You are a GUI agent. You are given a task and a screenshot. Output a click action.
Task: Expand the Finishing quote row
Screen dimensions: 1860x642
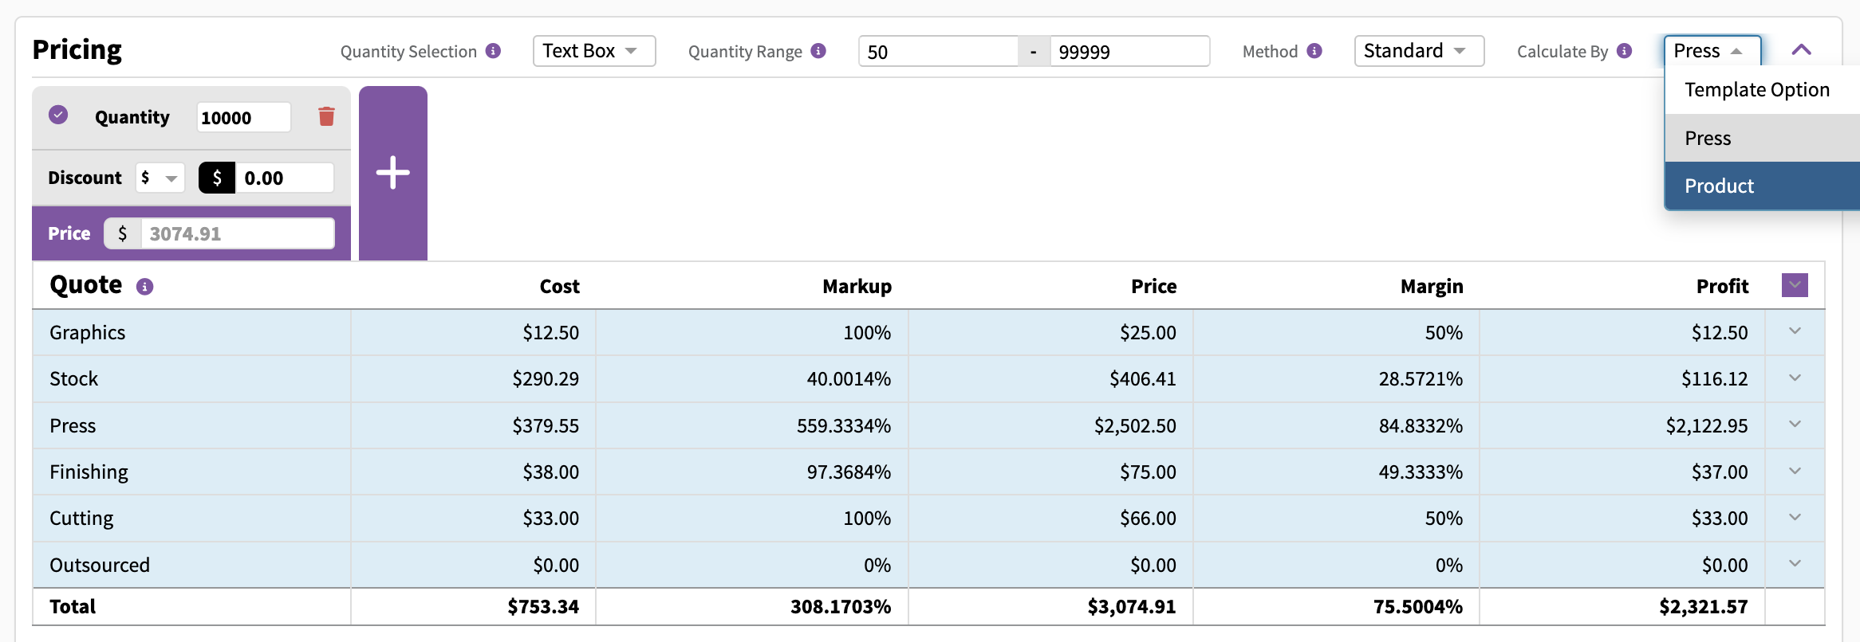pyautogui.click(x=1795, y=471)
